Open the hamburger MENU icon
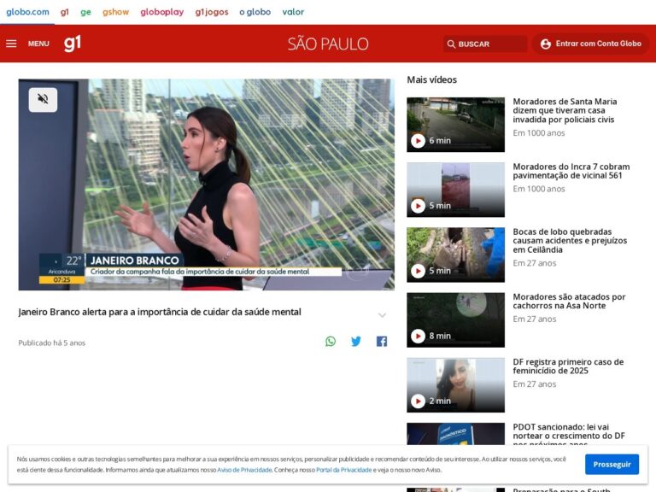656x492 pixels. tap(11, 44)
